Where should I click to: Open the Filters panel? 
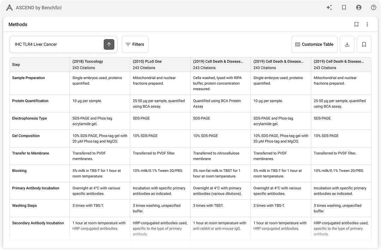click(x=135, y=44)
